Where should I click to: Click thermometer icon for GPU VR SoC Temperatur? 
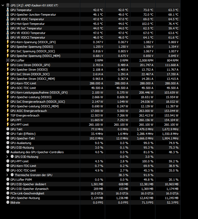pos(8,28)
